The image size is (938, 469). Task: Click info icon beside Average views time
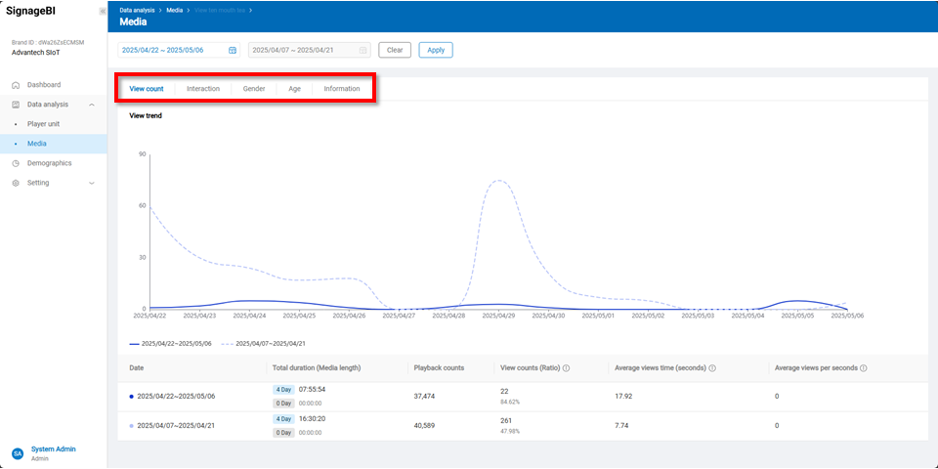(x=712, y=368)
